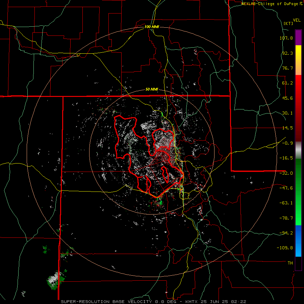Select the -109.8 velocity scale value

point(285,248)
